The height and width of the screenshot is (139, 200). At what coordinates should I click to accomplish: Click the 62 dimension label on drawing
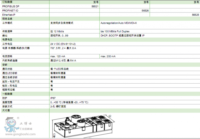click(110, 116)
